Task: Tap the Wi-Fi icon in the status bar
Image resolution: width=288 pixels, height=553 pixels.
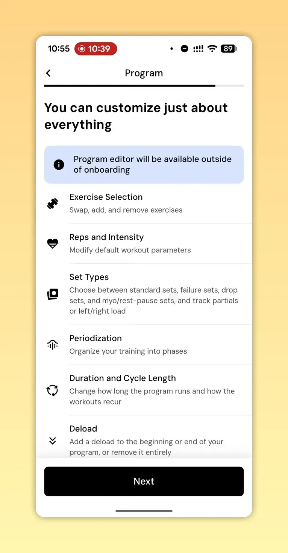Action: [212, 49]
